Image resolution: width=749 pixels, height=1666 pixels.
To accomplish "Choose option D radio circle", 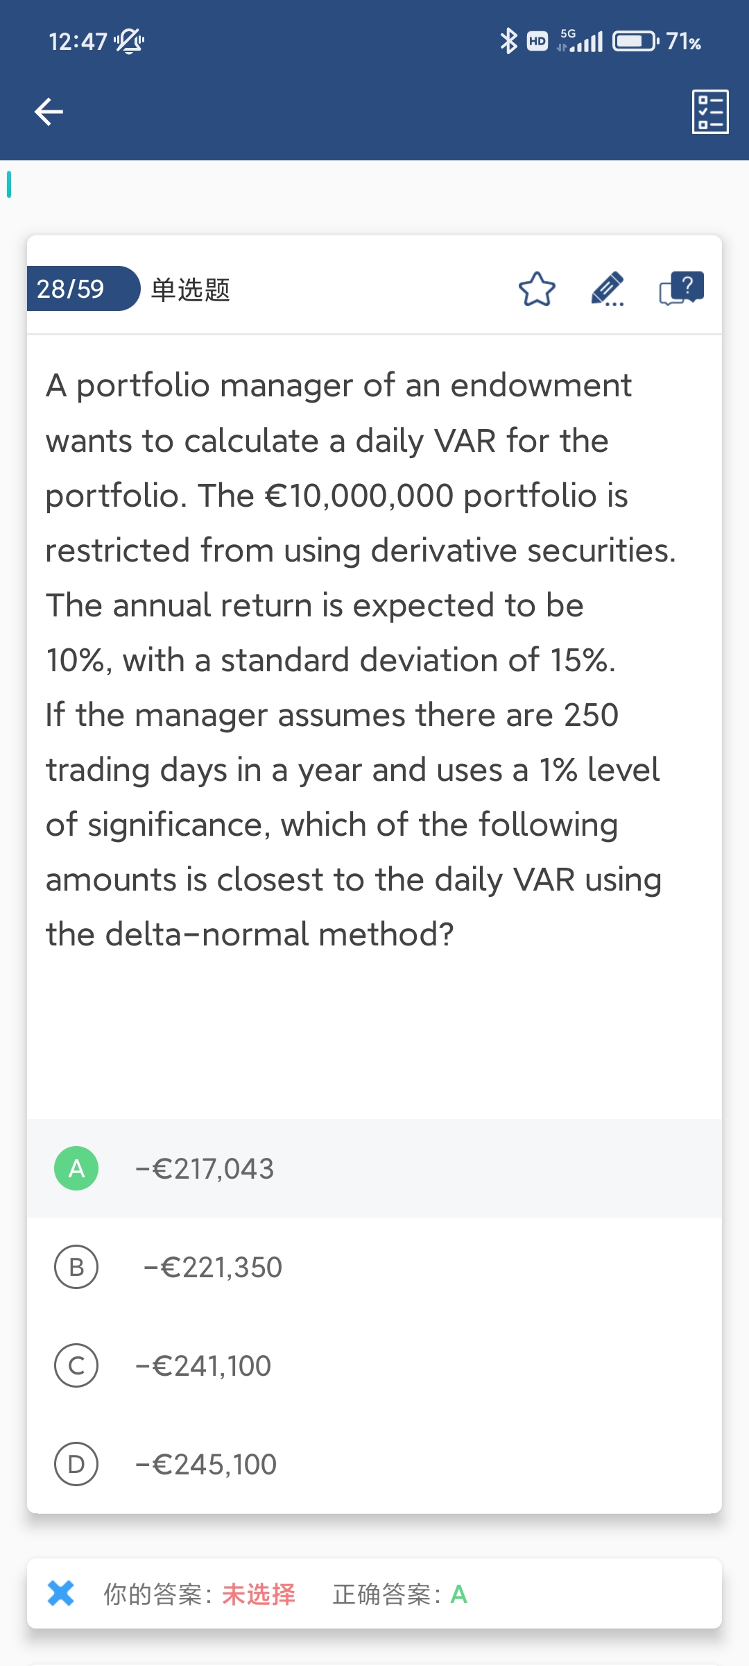I will click(x=76, y=1464).
